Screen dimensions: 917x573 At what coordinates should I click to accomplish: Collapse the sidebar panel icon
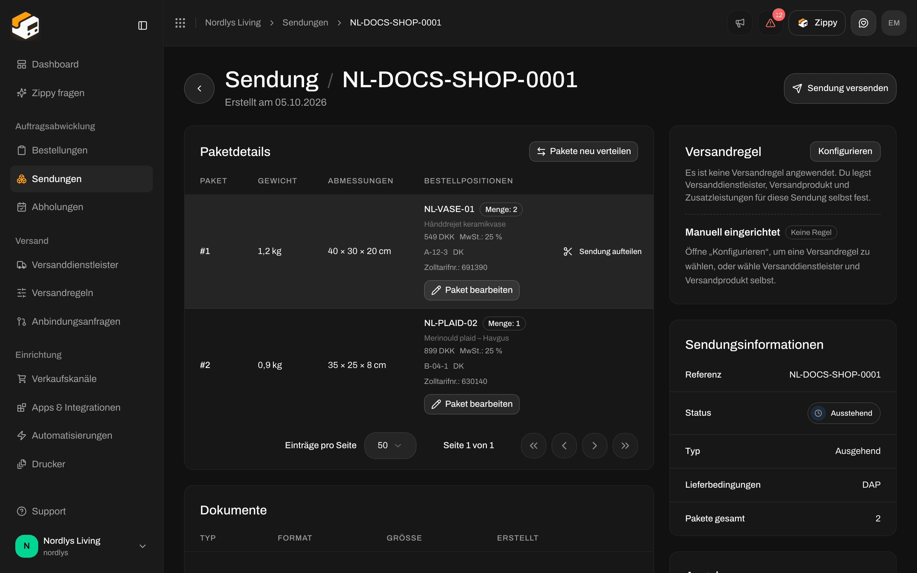point(142,25)
